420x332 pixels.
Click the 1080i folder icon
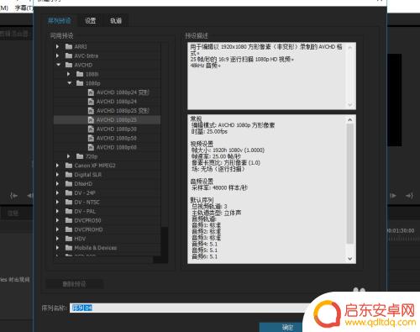80,74
